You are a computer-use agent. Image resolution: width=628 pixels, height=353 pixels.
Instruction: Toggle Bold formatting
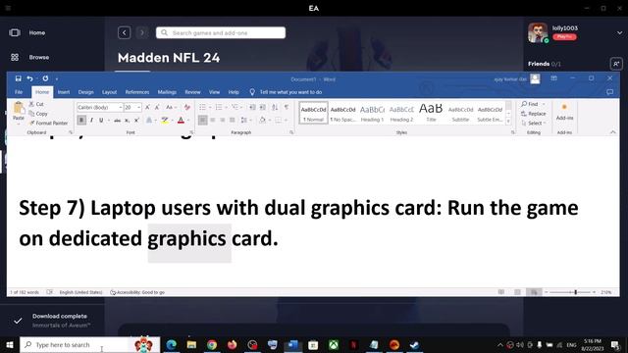[x=81, y=120]
